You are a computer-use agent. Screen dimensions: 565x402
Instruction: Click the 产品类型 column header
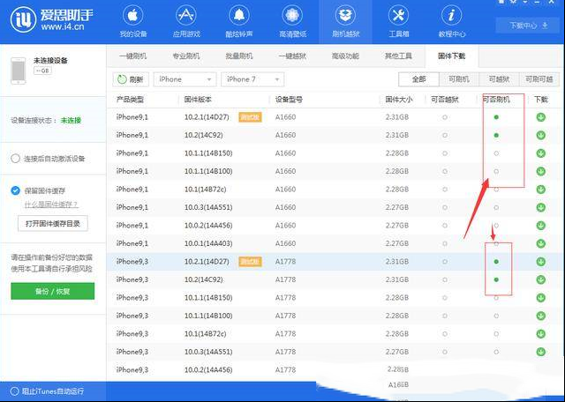tap(130, 100)
